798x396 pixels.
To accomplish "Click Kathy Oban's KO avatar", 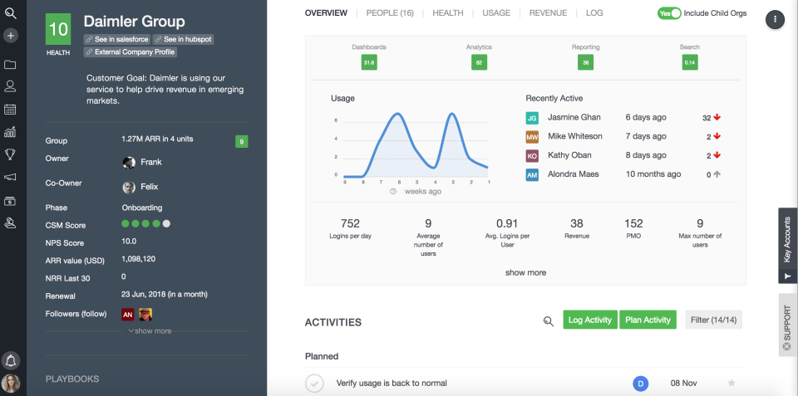I will click(532, 156).
